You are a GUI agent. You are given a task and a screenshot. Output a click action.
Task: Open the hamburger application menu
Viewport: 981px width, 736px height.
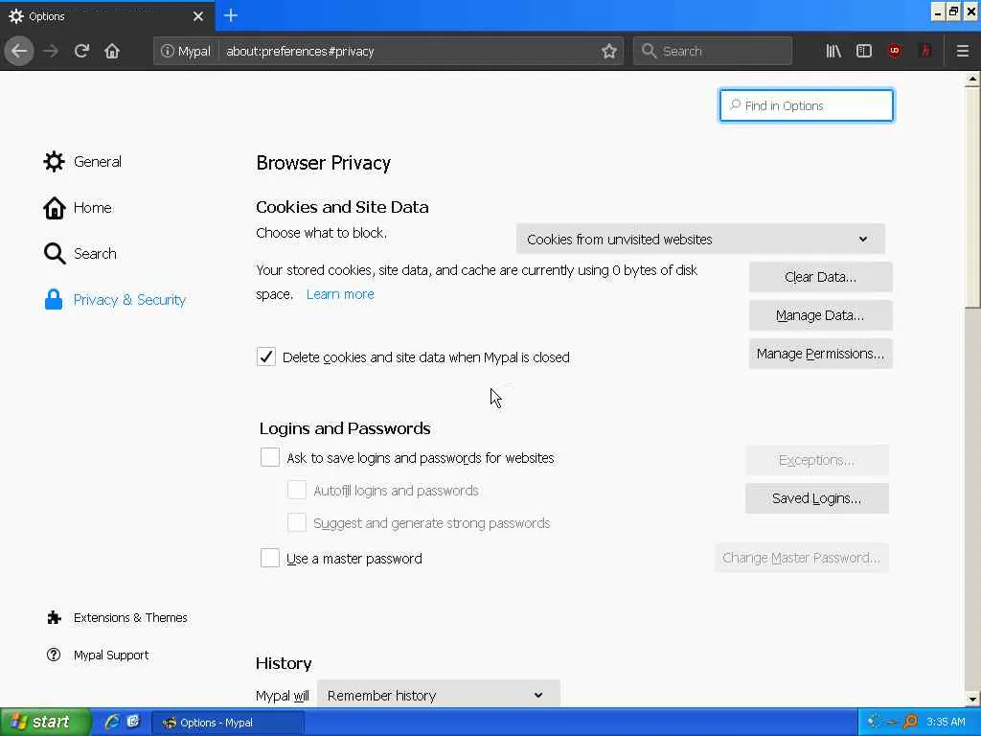[x=963, y=51]
